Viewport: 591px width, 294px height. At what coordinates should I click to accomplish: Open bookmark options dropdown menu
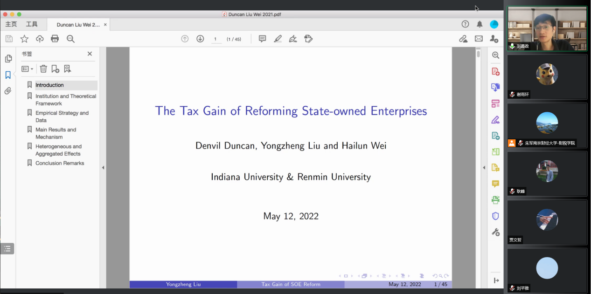click(28, 68)
